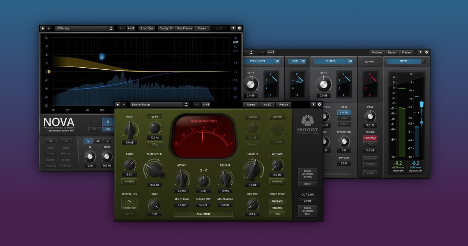Click the Clipper link icon

[x=351, y=61]
